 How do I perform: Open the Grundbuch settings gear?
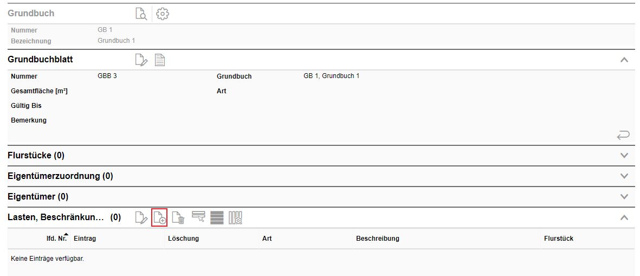[162, 14]
